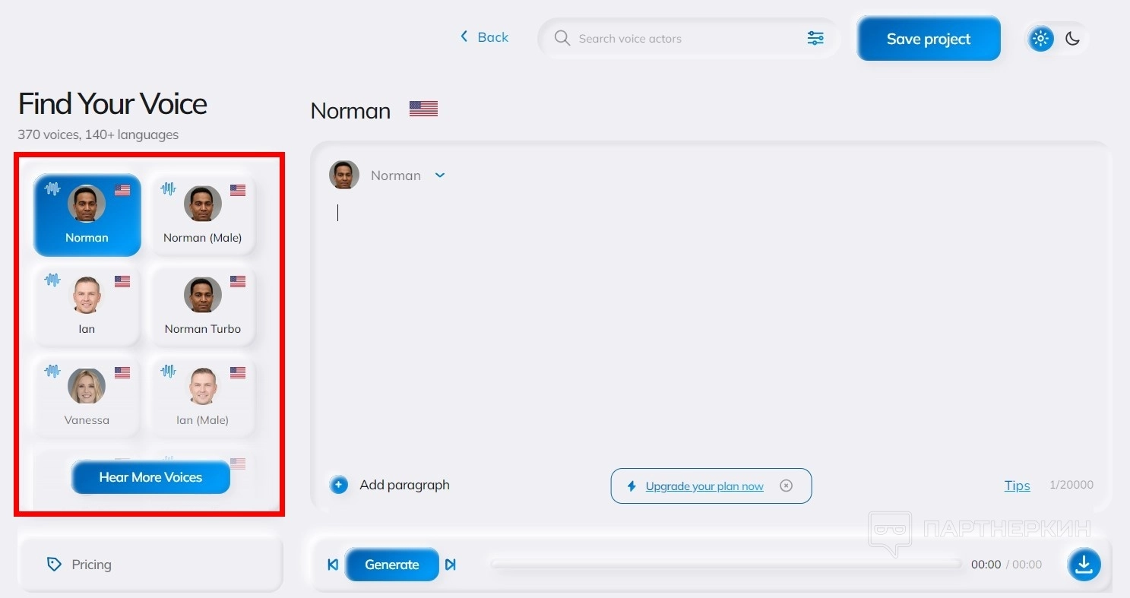Click the Generate button
1130x598 pixels.
click(392, 565)
